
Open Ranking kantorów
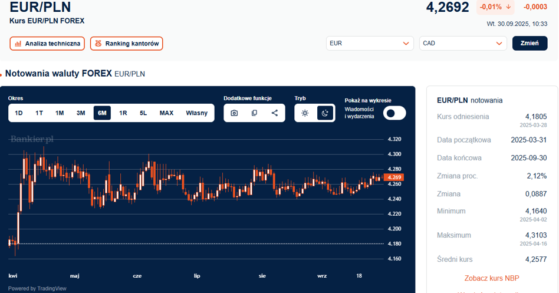pos(127,44)
